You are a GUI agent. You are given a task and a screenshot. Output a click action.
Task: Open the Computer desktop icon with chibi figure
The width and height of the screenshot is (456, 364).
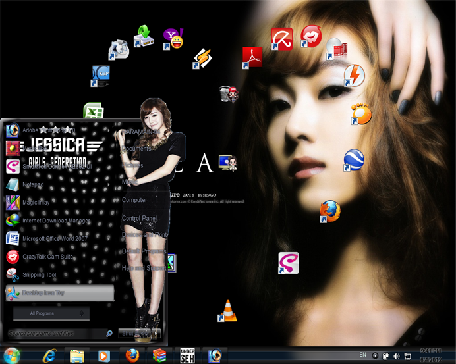228,163
